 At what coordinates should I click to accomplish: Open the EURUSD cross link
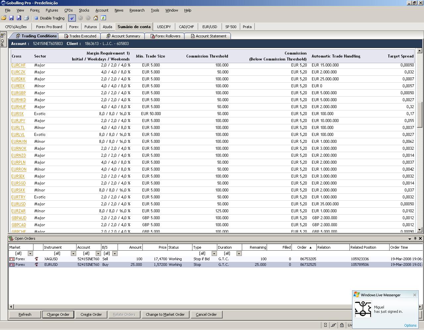(18, 204)
